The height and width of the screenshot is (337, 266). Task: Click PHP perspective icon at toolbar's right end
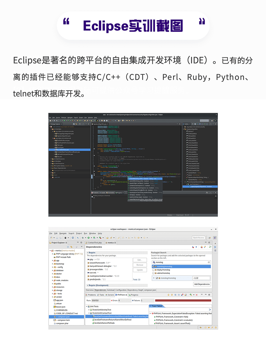(215, 238)
